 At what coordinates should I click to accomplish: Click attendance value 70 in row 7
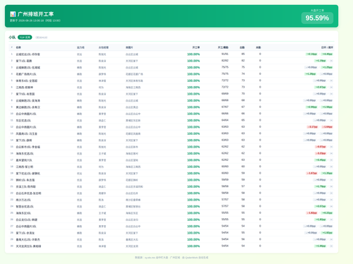[243, 94]
